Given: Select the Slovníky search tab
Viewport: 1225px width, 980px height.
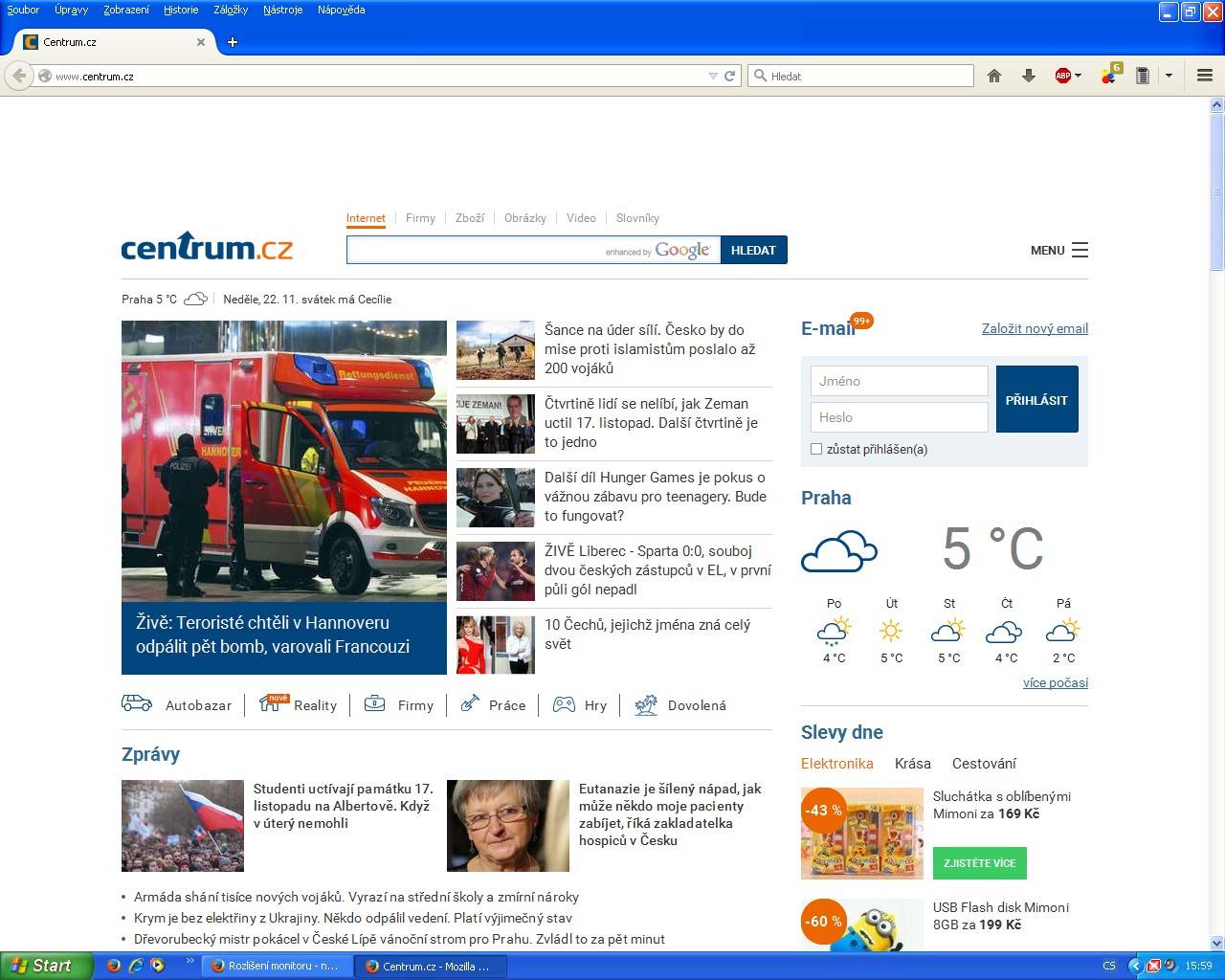Looking at the screenshot, I should [637, 218].
